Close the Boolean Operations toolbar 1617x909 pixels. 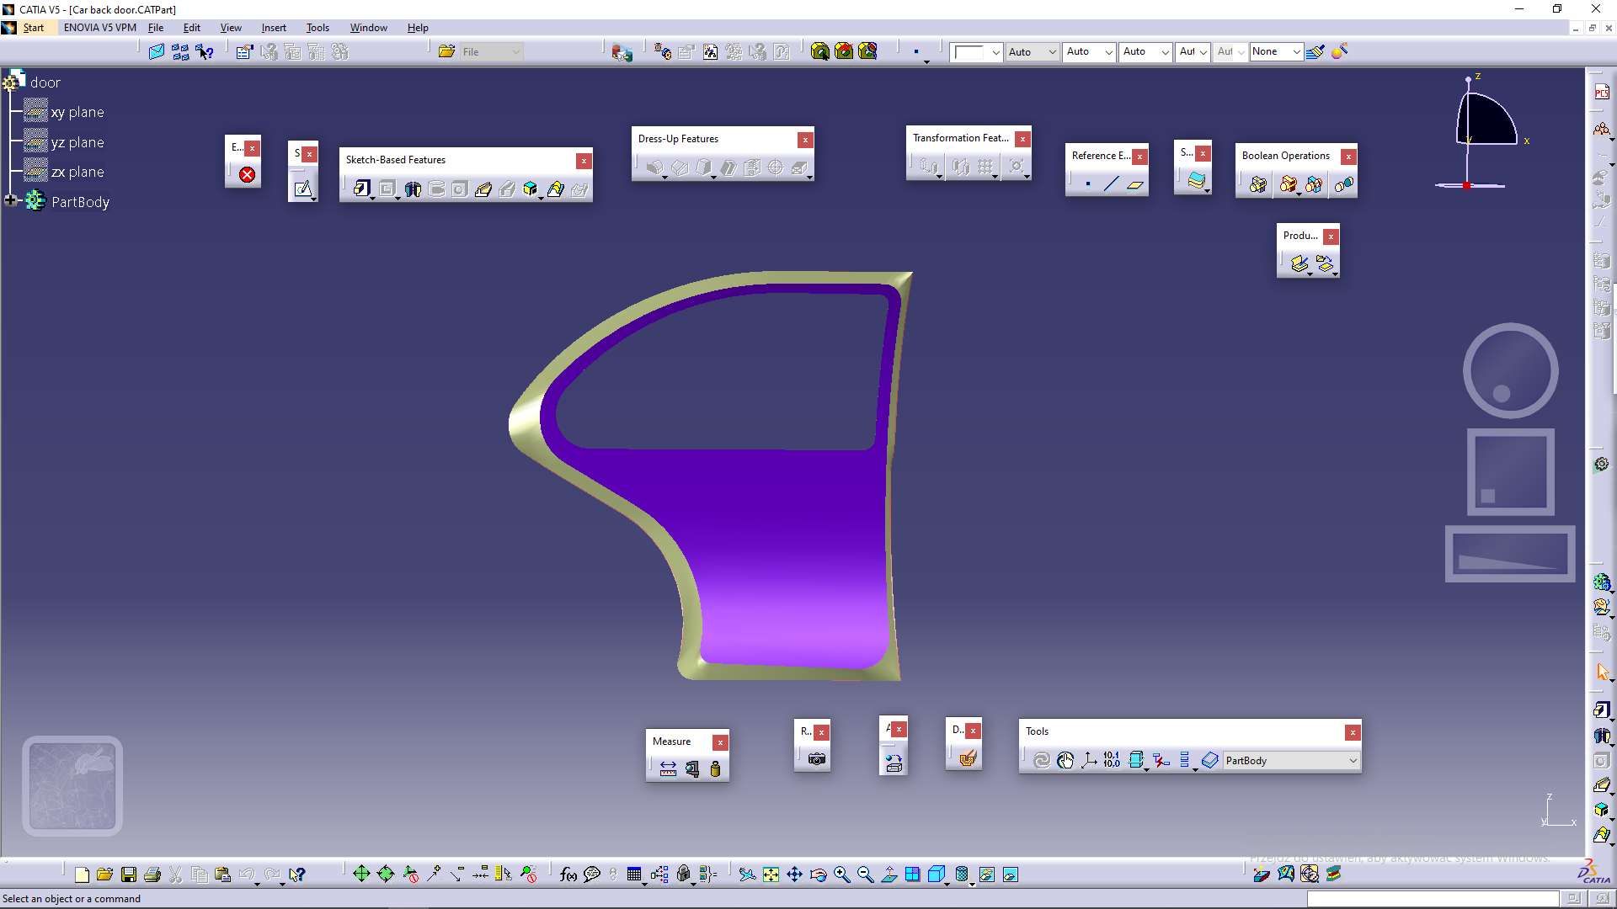(1348, 157)
